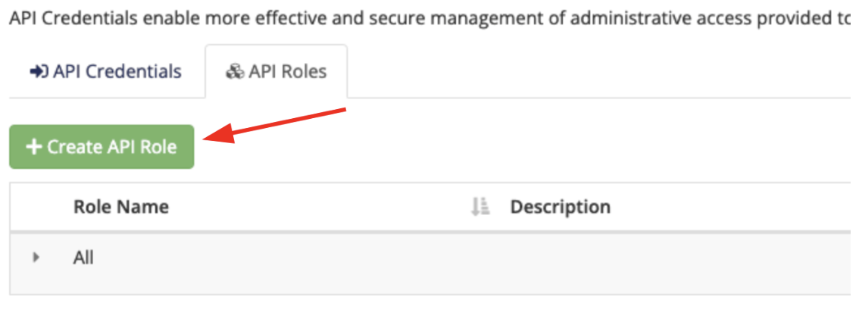This screenshot has width=859, height=309.
Task: Select the All role name
Action: [x=83, y=257]
